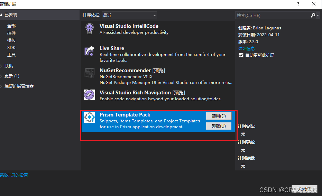Click 'NuGetRecommender VSIX' description line
This screenshot has width=322, height=196.
click(x=126, y=76)
